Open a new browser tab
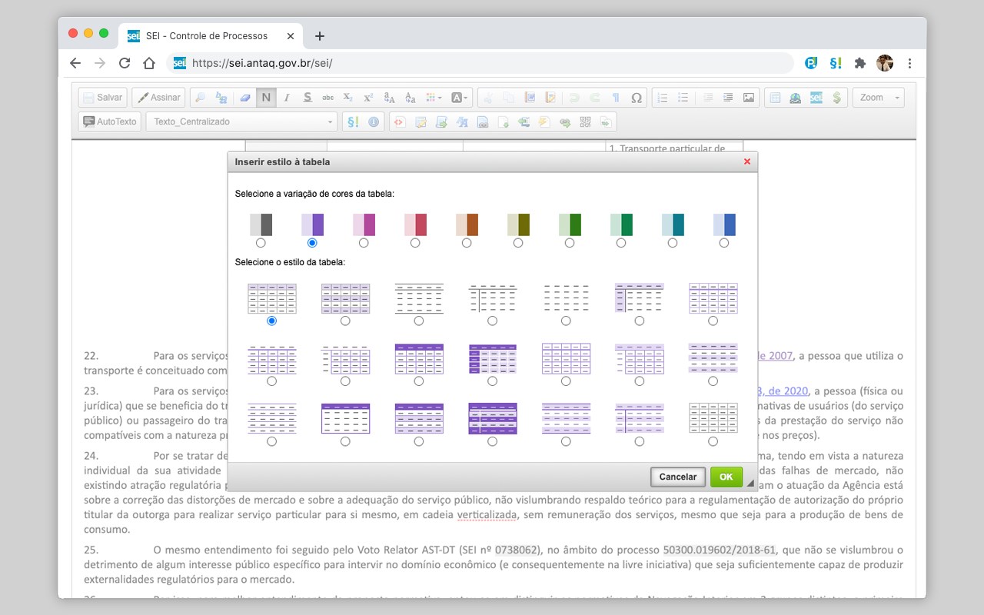This screenshot has width=984, height=615. click(x=320, y=36)
